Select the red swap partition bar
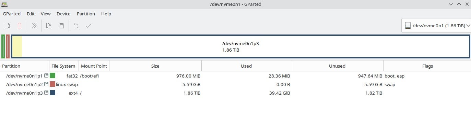The image size is (471, 125). [x=8, y=46]
